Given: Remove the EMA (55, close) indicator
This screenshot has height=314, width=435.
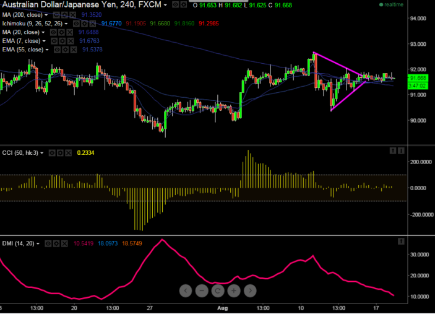Looking at the screenshot, I should point(74,50).
